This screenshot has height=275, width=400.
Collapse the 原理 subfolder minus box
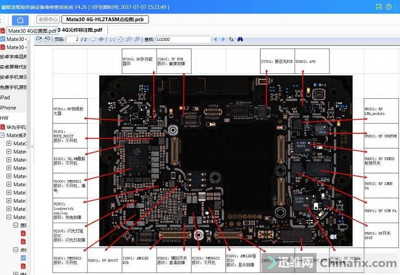15,225
